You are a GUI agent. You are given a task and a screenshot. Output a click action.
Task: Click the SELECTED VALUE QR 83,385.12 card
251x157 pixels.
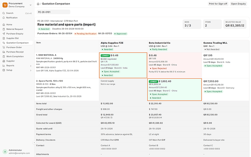[235, 24]
